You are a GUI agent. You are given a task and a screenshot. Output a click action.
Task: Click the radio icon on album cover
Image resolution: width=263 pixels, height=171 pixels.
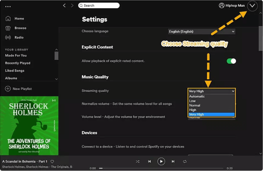pyautogui.click(x=54, y=100)
